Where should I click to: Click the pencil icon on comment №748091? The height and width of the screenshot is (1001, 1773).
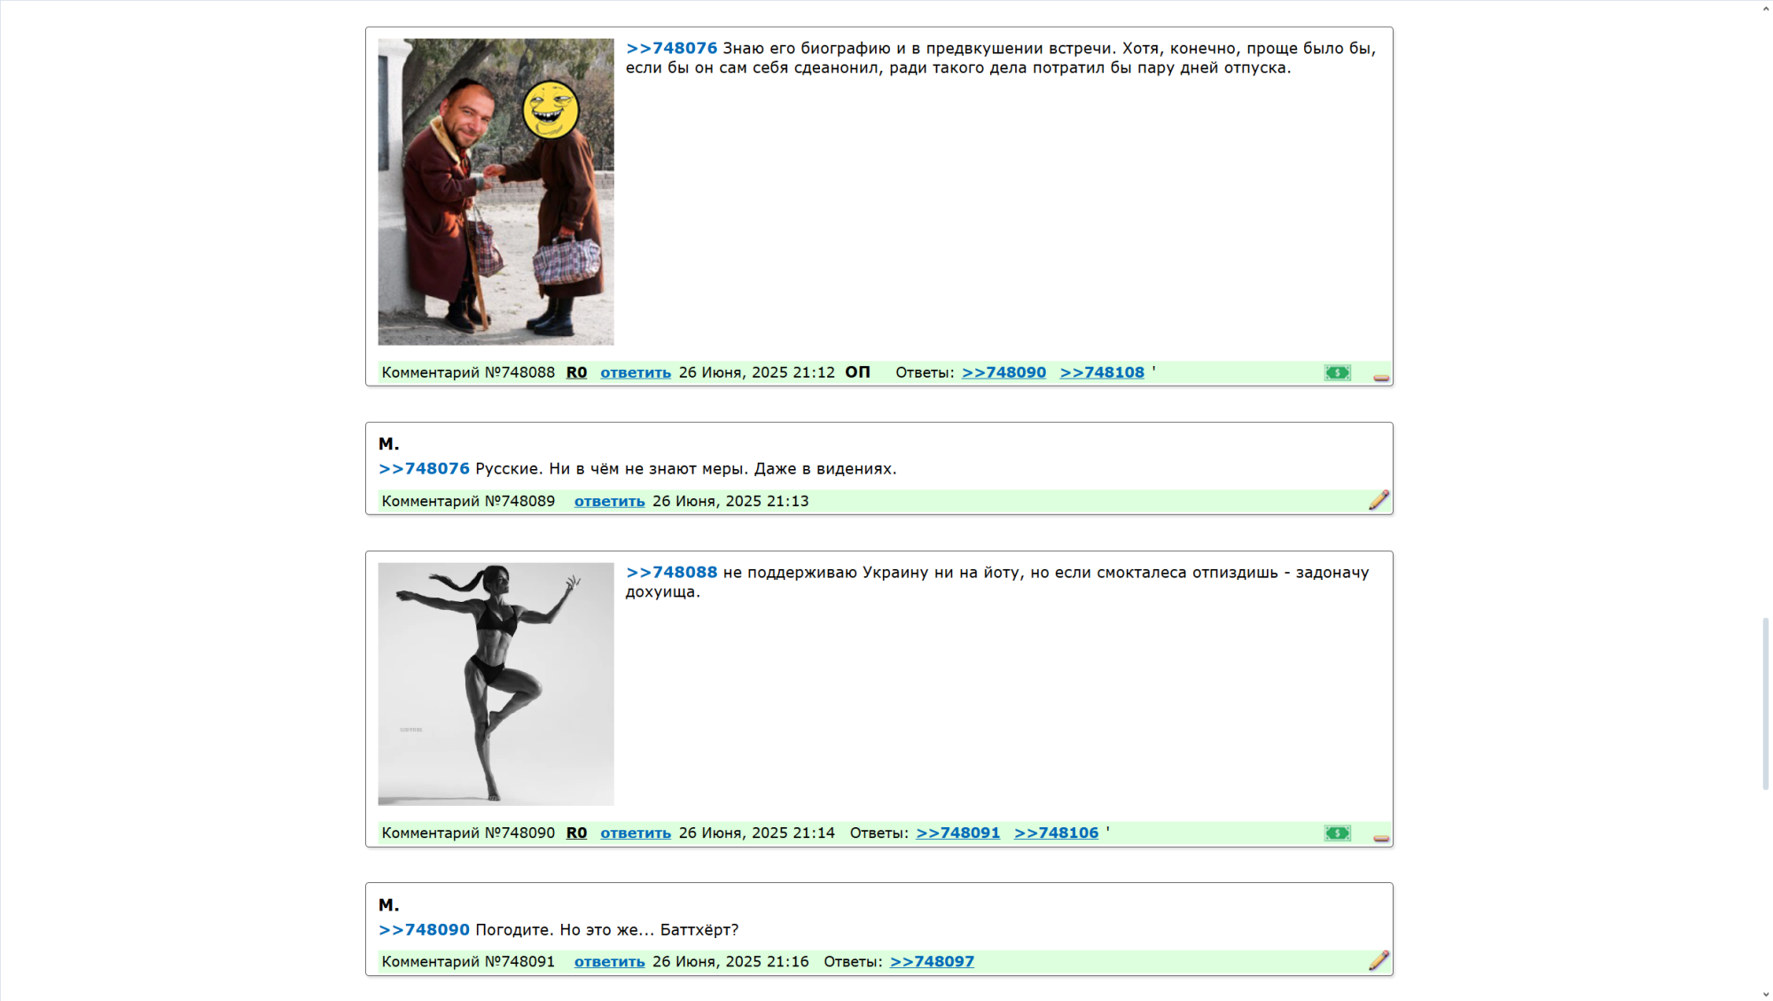click(x=1379, y=960)
